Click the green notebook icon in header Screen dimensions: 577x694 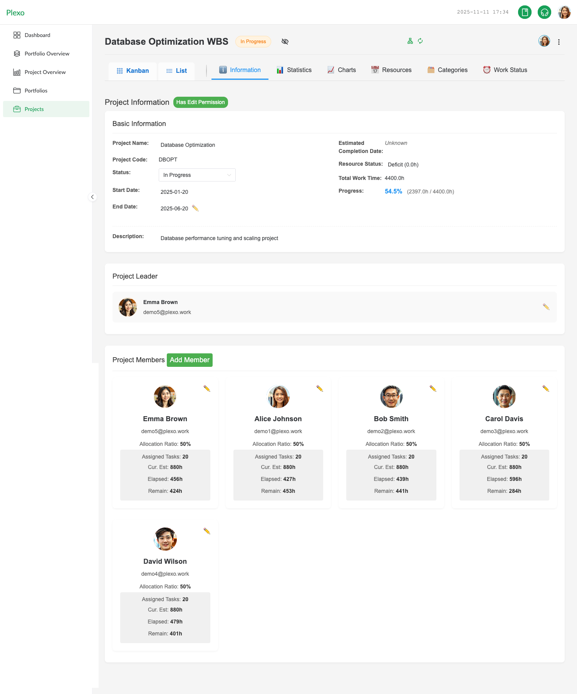(x=525, y=12)
